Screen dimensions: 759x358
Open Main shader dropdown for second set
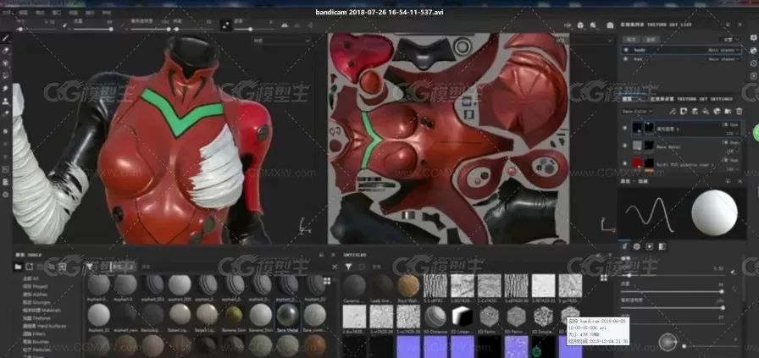tap(724, 59)
